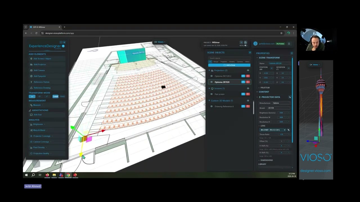Select the Projectors filter tab

224,62
